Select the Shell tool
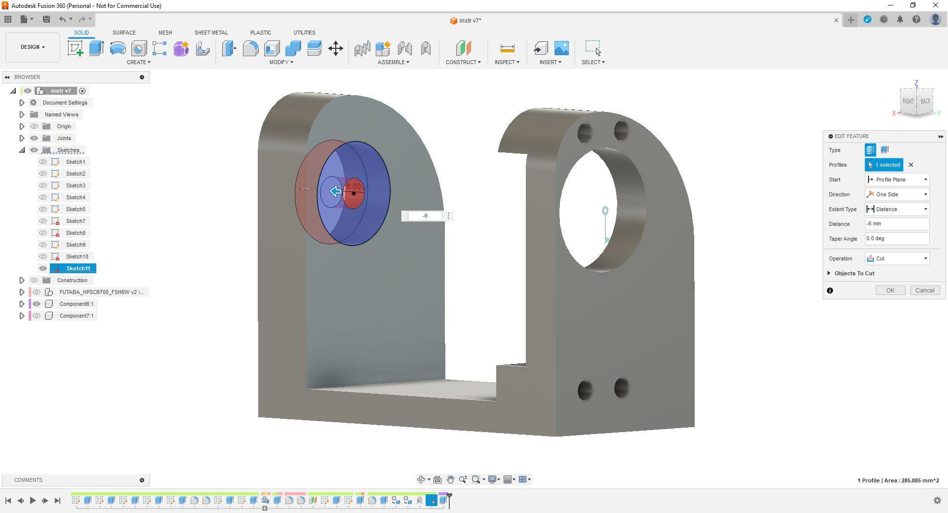Viewport: 948px width, 513px height. pos(272,48)
